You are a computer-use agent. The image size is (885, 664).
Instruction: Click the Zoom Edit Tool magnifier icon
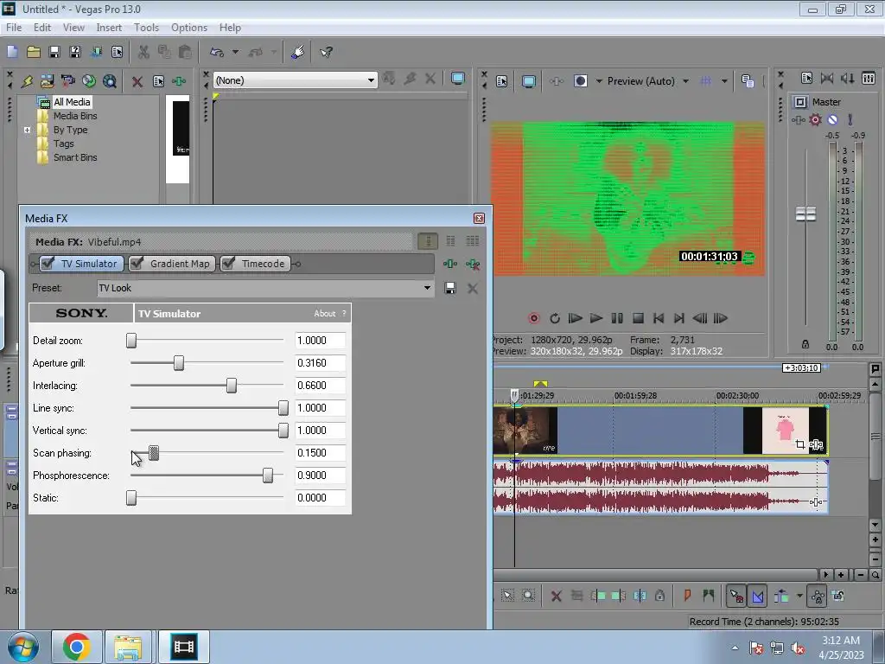528,596
